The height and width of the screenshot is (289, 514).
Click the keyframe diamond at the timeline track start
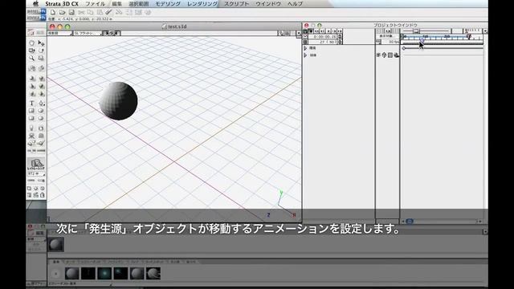coord(404,48)
